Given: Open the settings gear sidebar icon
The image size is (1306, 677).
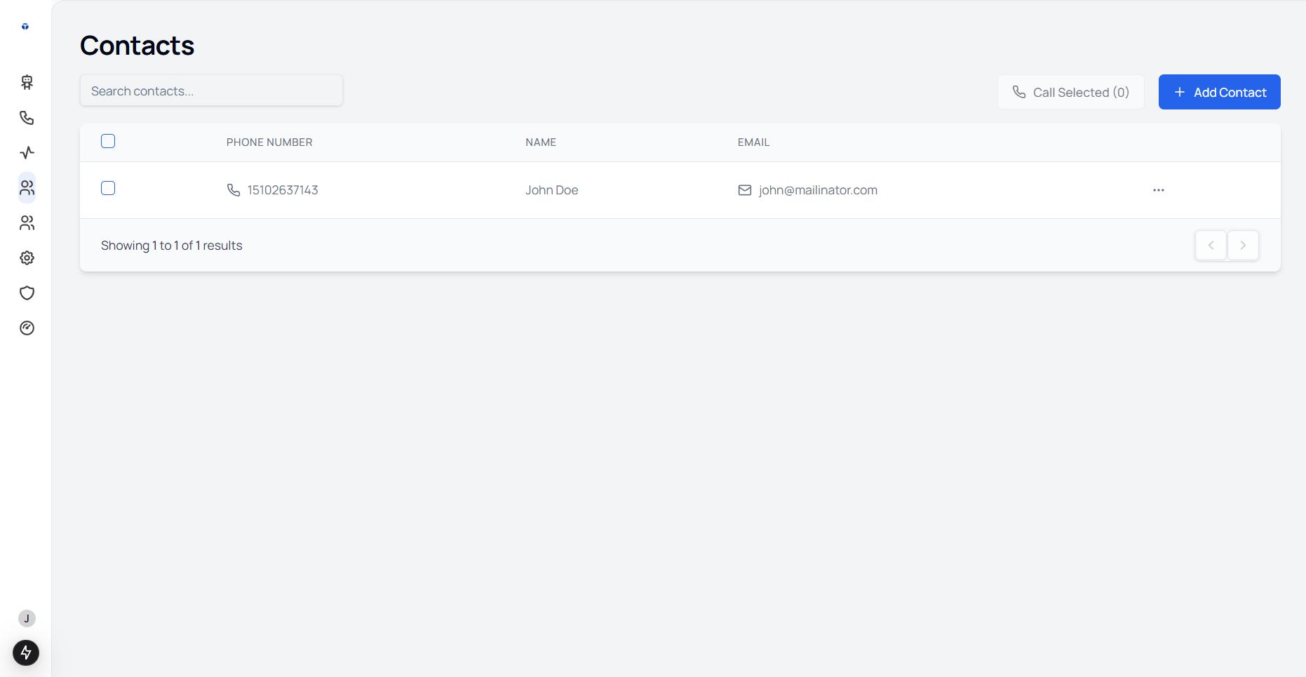Looking at the screenshot, I should [27, 257].
